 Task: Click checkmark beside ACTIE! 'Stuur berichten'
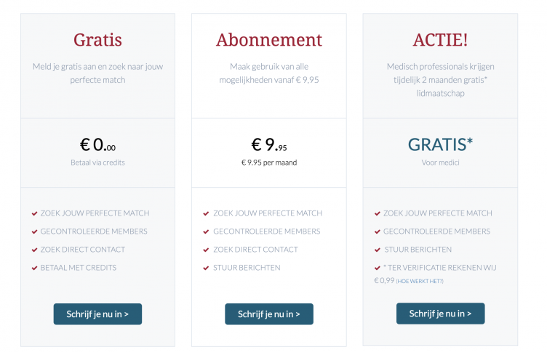(x=377, y=250)
